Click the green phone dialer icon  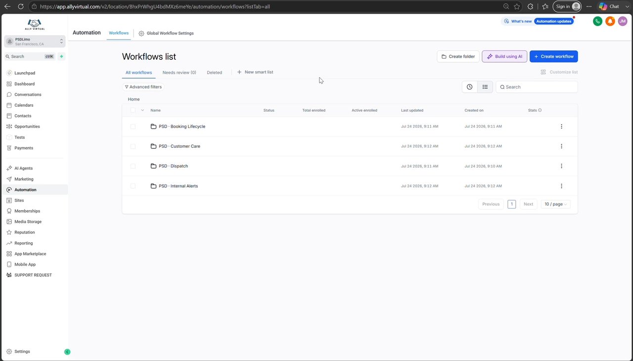pyautogui.click(x=597, y=21)
